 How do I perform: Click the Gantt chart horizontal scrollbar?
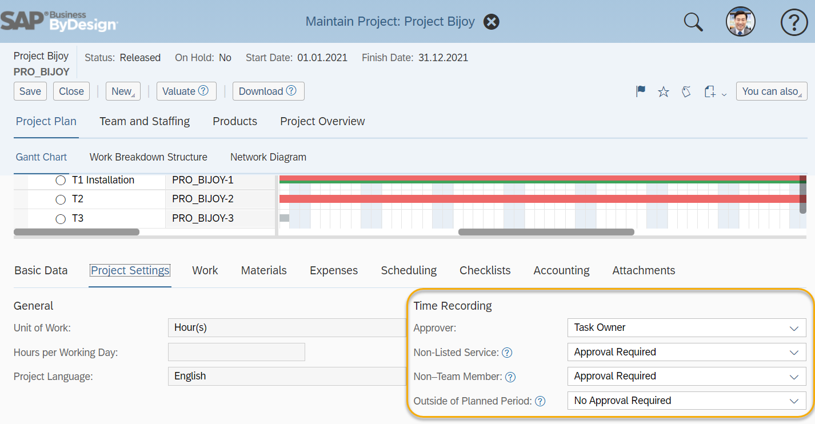coord(546,232)
